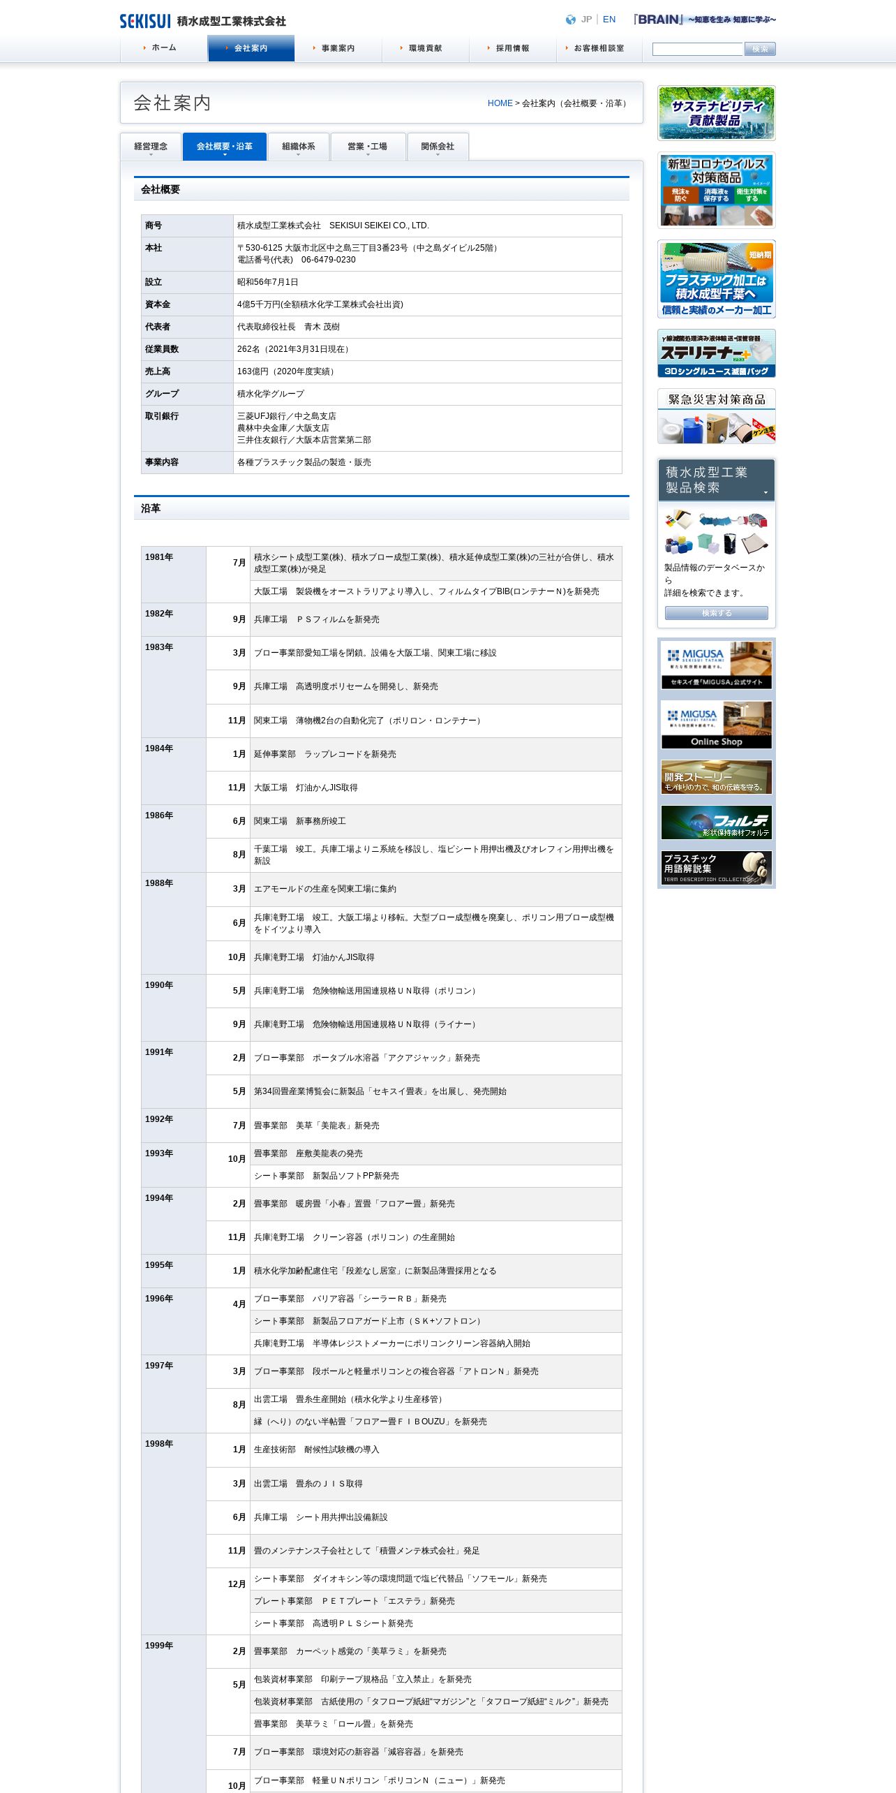
Task: Open ステリテナー sterile bag banner
Action: click(717, 353)
